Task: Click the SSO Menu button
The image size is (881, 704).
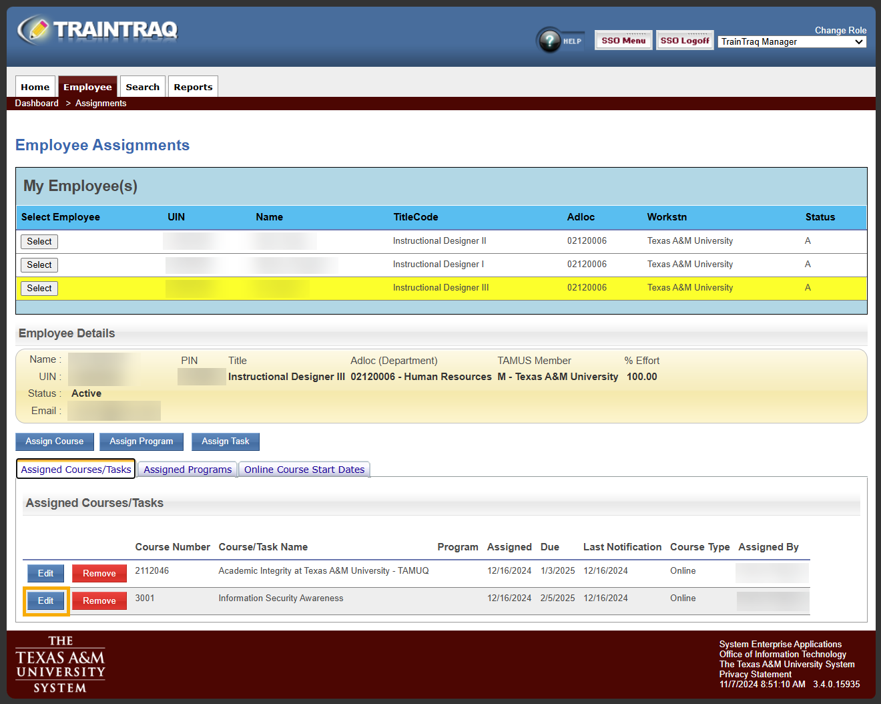Action: [623, 39]
